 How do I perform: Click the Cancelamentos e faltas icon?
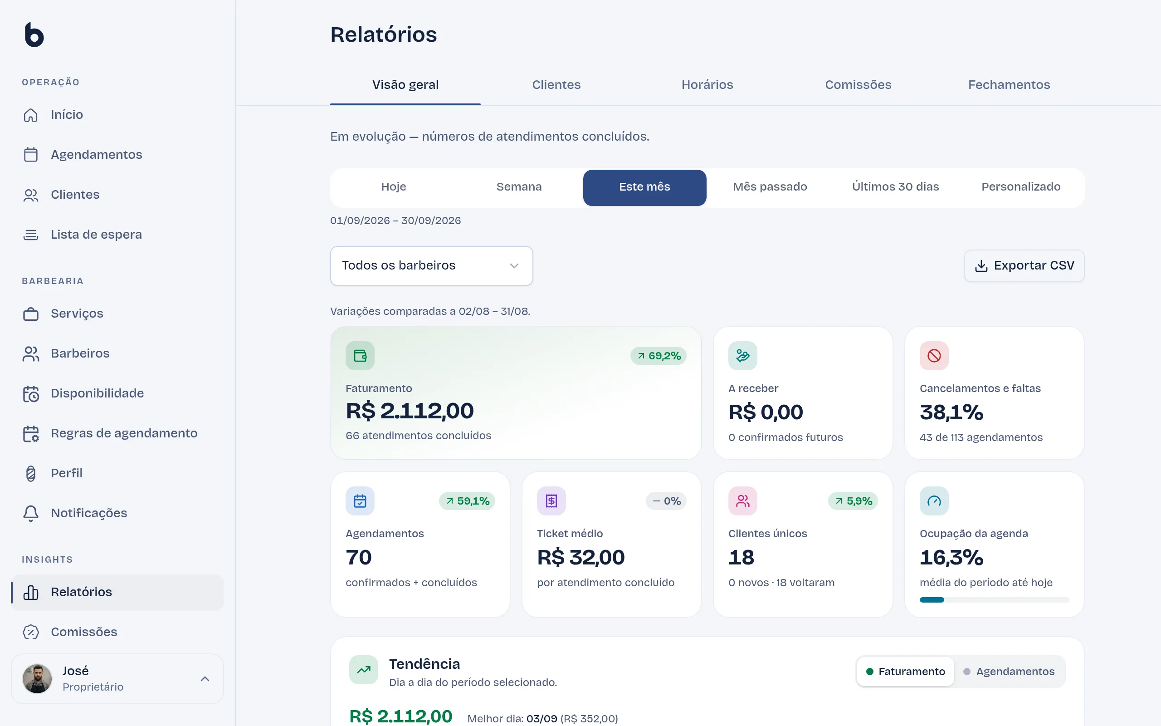click(x=934, y=356)
